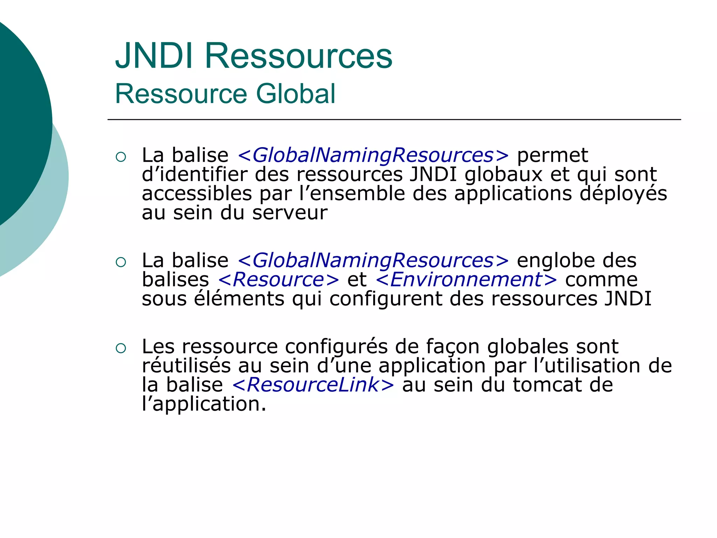Click the slide title "JNDI Ressources"

pyautogui.click(x=254, y=56)
